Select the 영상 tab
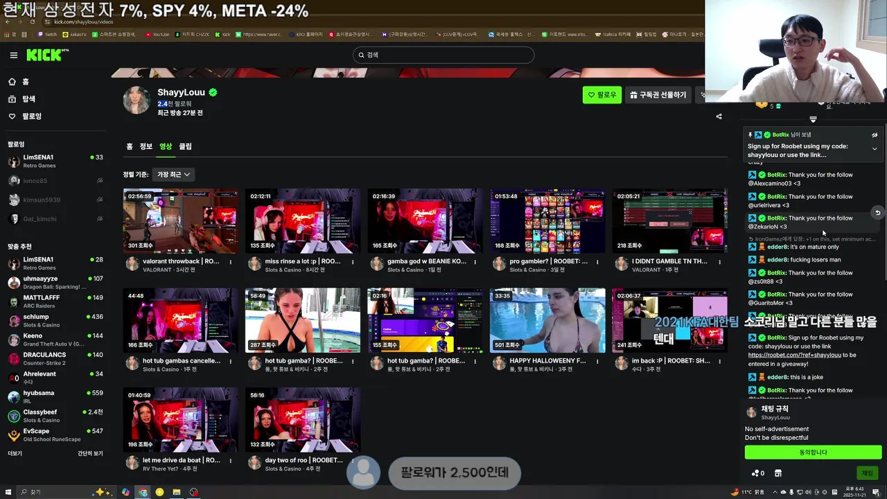The height and width of the screenshot is (499, 887). (x=166, y=146)
